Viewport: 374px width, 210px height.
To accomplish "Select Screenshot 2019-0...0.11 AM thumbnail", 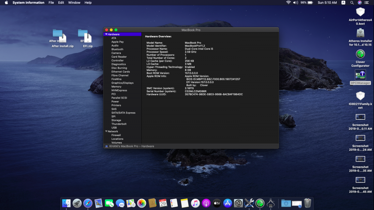I will point(360,117).
